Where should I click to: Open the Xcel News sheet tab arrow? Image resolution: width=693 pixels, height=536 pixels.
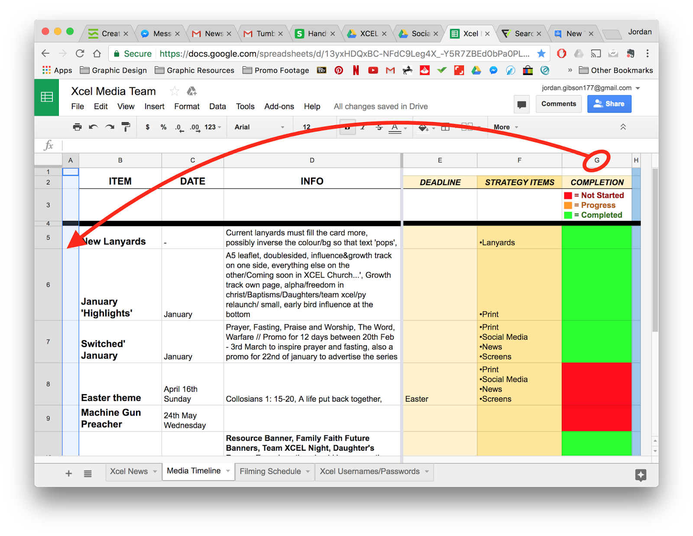click(155, 471)
